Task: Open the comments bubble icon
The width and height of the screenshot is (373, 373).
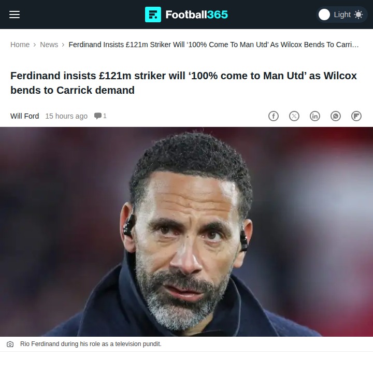Action: (98, 116)
